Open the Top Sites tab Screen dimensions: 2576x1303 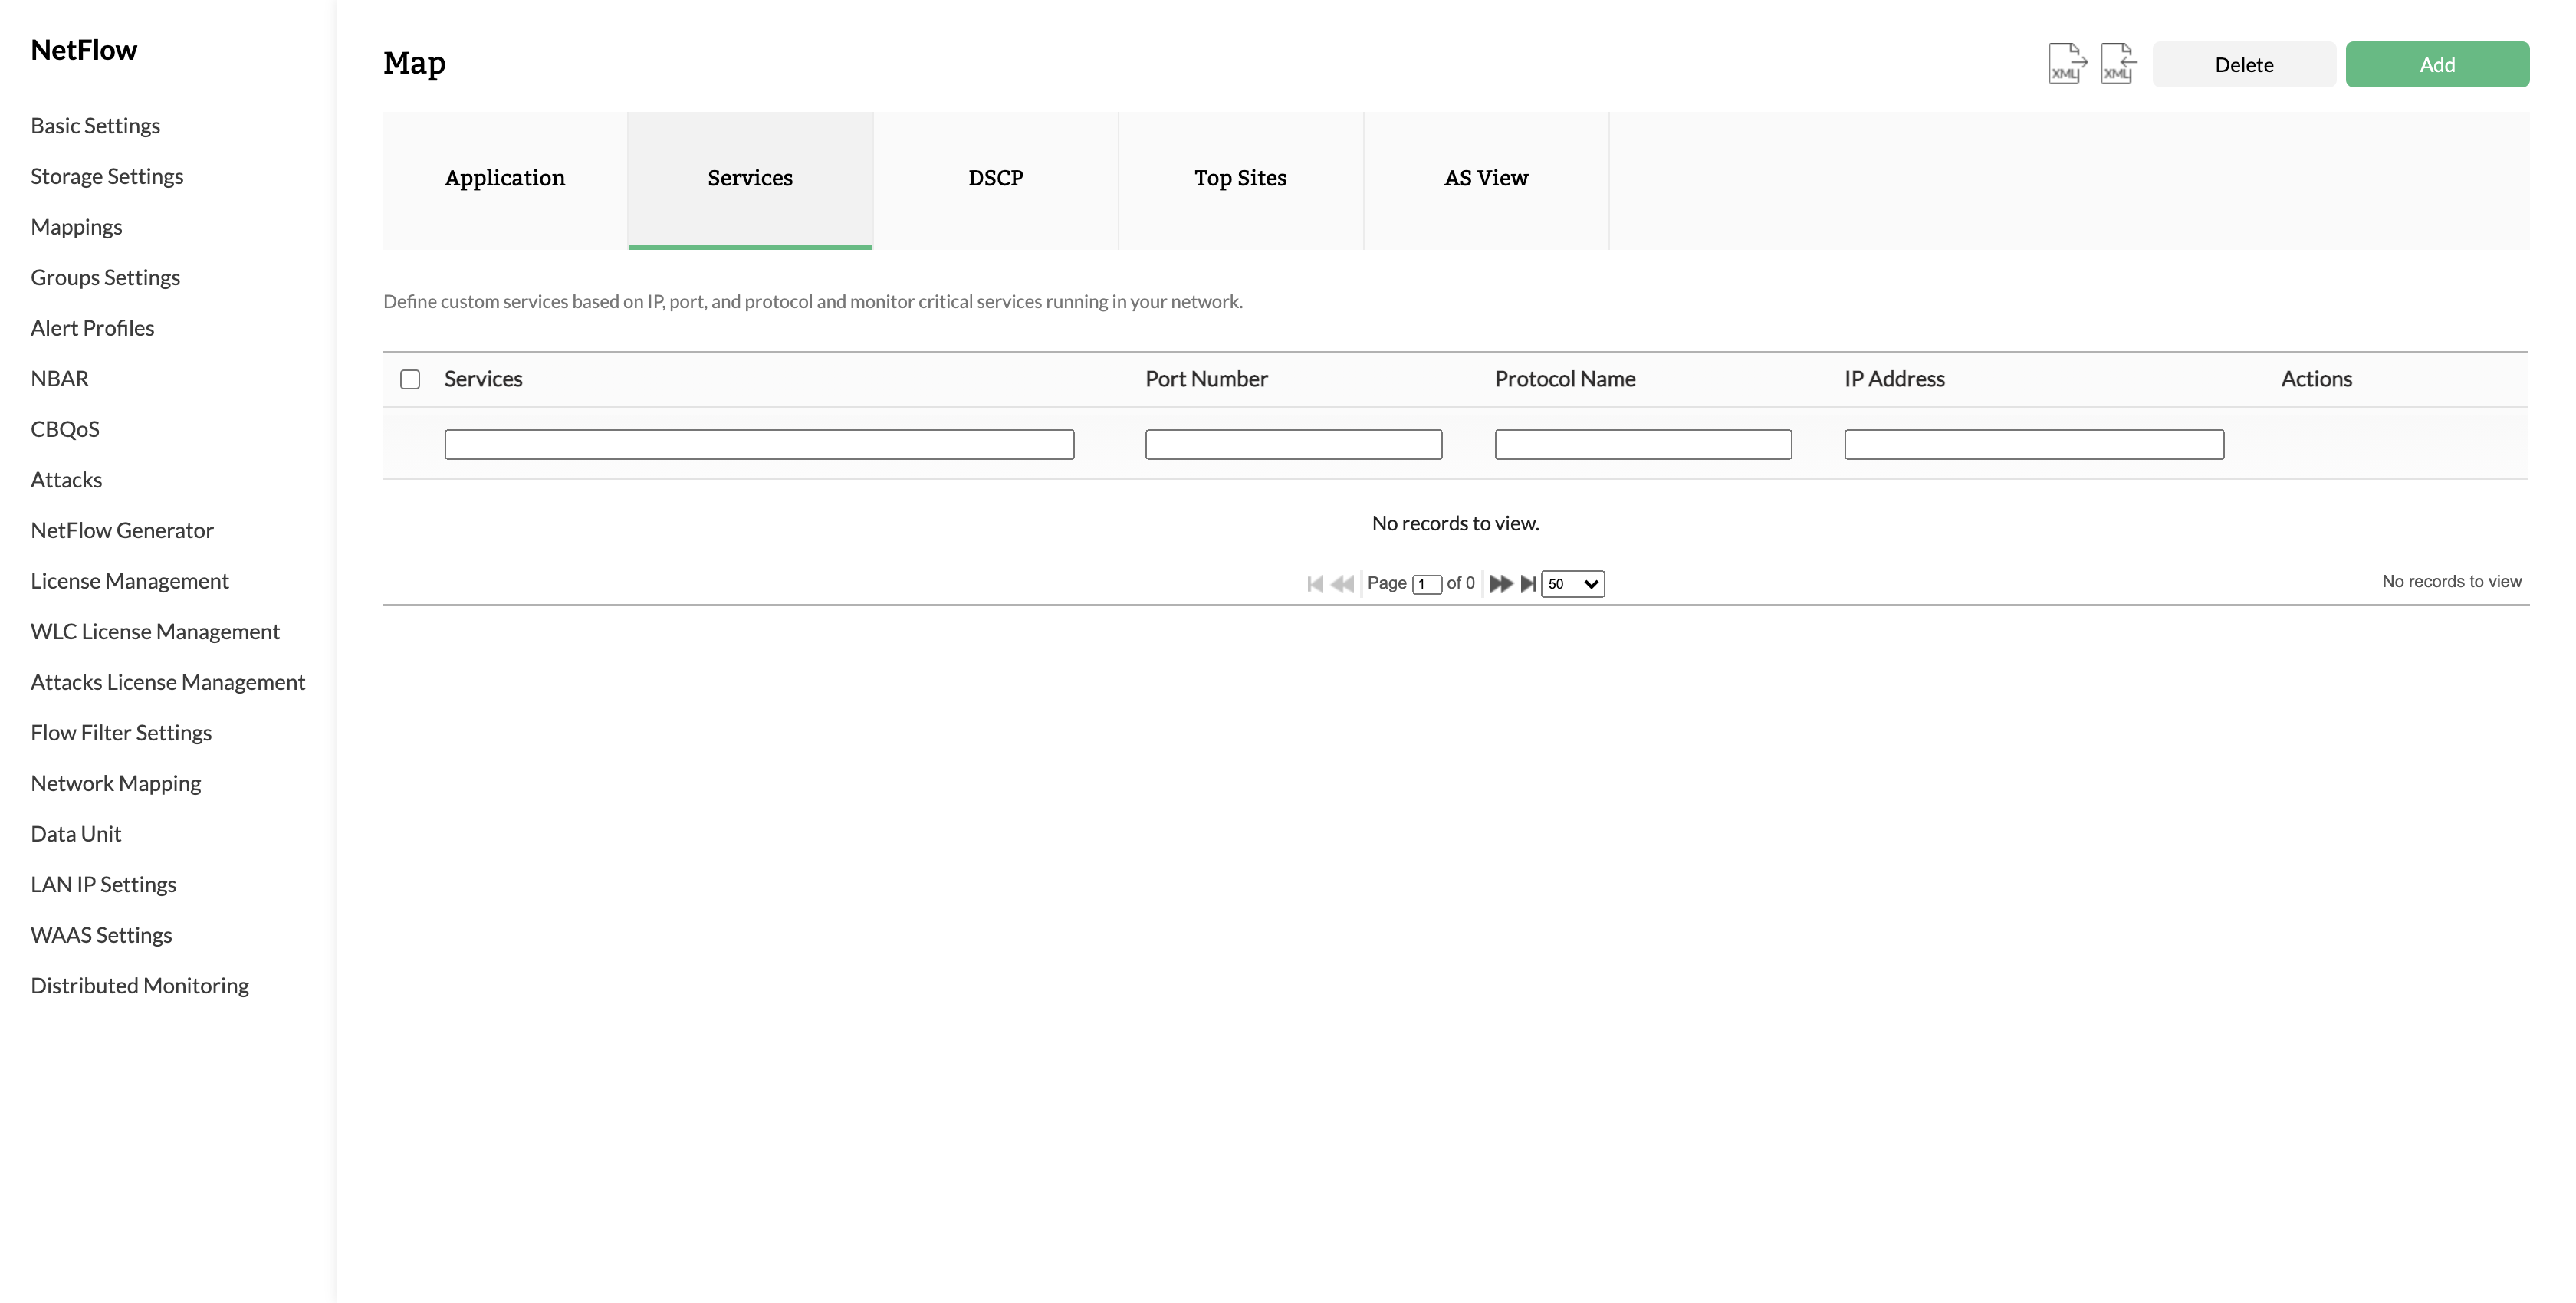tap(1240, 179)
